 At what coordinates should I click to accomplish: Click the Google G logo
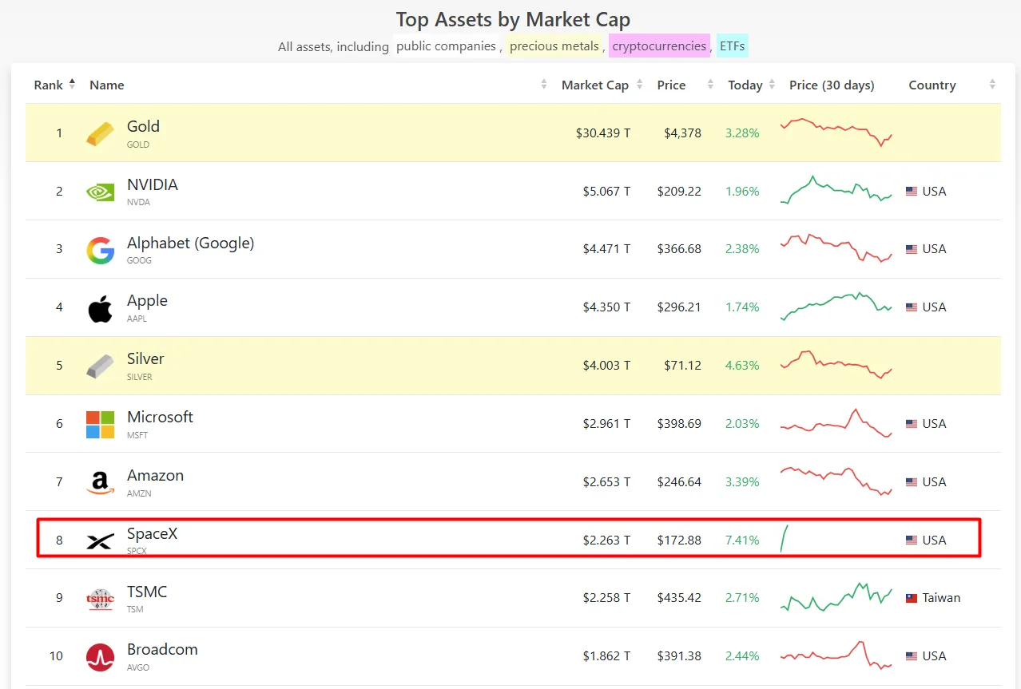[x=100, y=250]
